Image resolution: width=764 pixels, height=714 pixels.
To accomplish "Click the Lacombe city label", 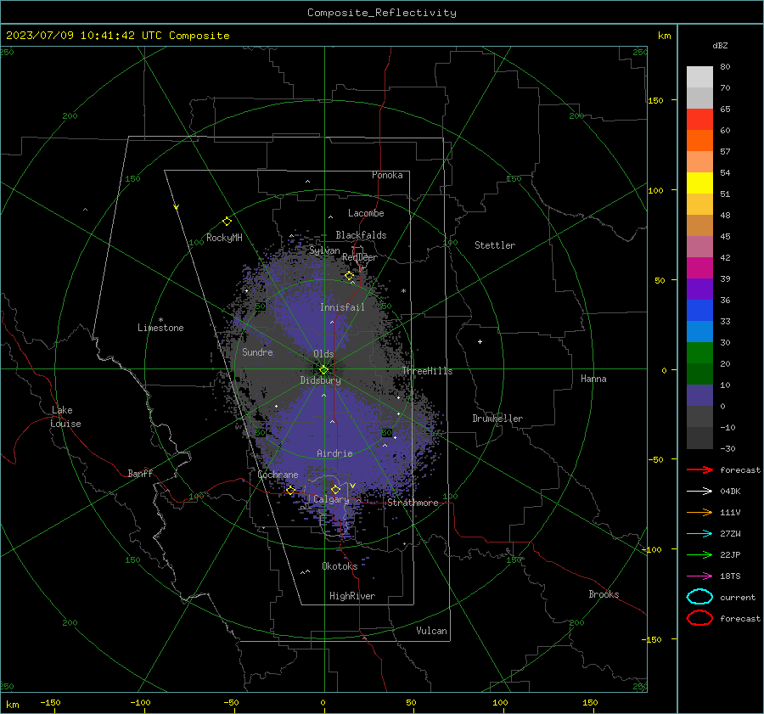I will [366, 213].
